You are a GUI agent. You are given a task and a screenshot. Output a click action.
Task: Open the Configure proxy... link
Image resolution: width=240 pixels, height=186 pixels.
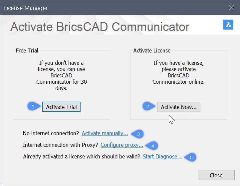click(x=122, y=145)
